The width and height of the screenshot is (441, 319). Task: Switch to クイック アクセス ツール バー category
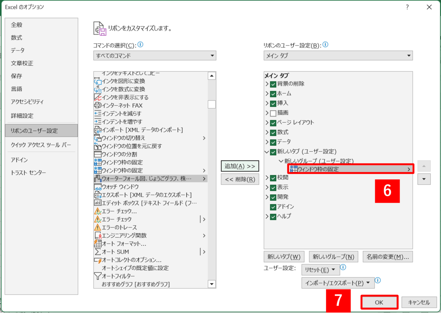click(x=41, y=145)
